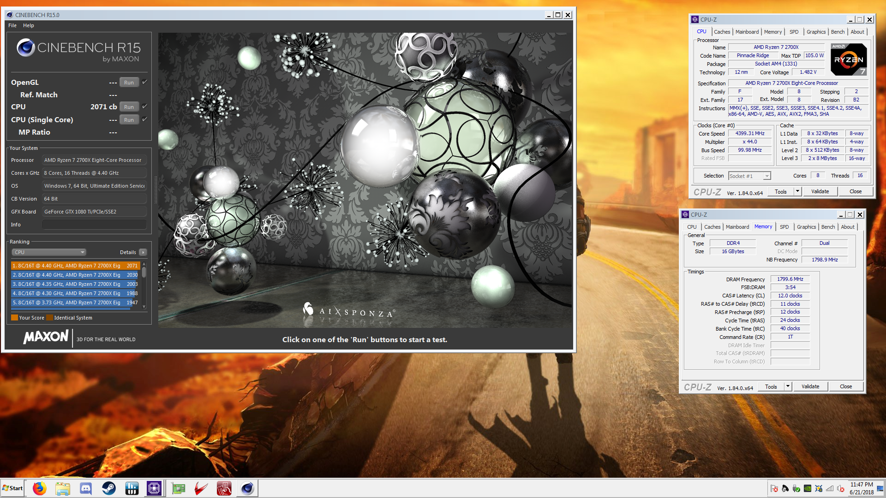Open the red swoosh app in the taskbar
This screenshot has width=886, height=498.
201,488
